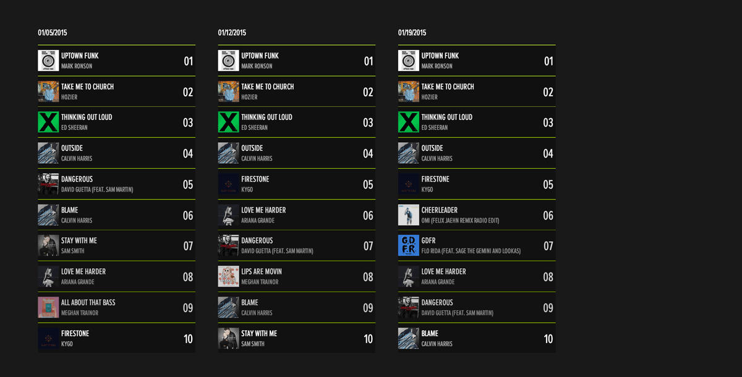Select GDFR album artwork
742x377 pixels.
tap(408, 246)
